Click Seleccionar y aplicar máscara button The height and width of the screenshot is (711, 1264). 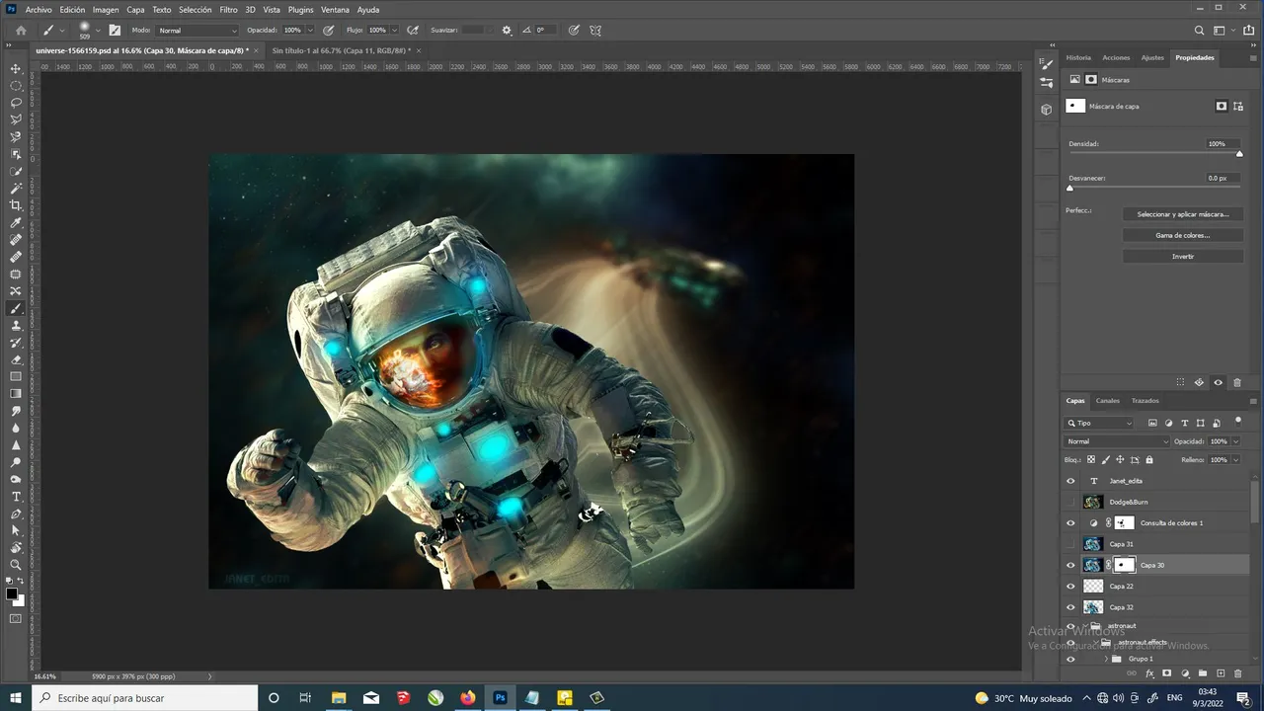click(x=1183, y=214)
